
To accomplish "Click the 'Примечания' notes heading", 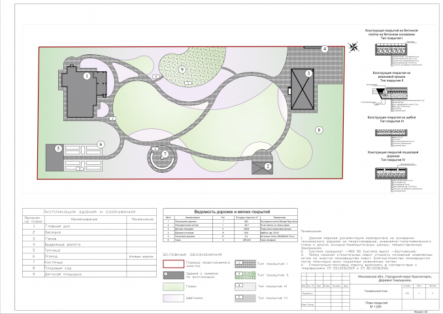I will click(311, 232).
